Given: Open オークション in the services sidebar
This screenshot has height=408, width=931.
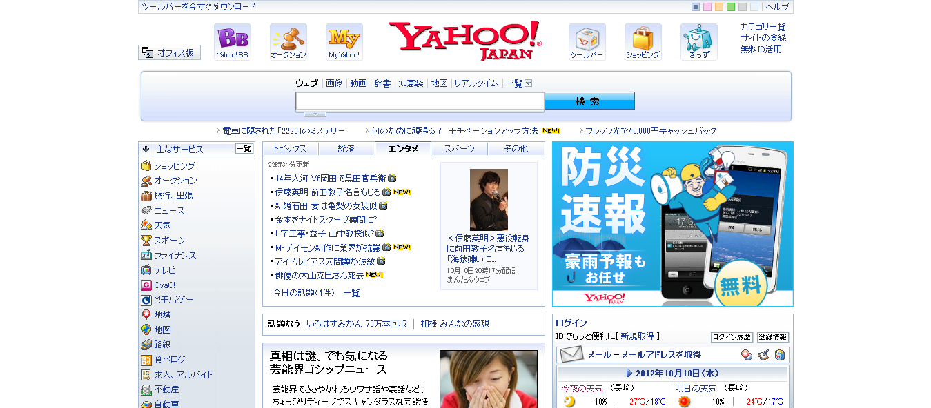Looking at the screenshot, I should tap(175, 181).
